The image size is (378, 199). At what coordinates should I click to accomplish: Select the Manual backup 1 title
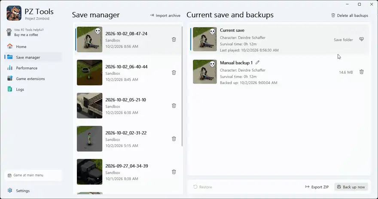pyautogui.click(x=236, y=63)
